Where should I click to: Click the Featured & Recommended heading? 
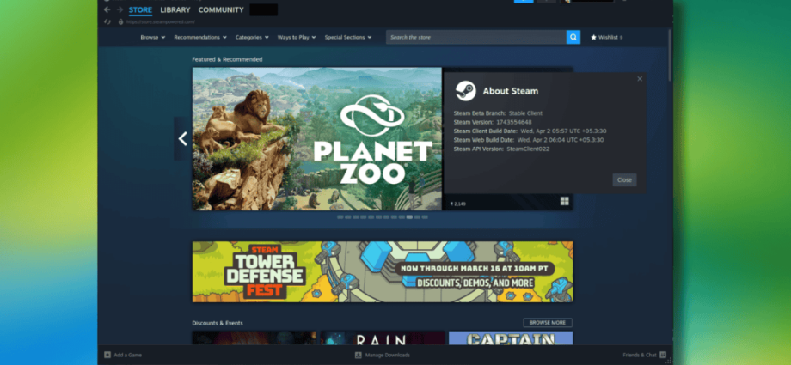click(x=227, y=59)
